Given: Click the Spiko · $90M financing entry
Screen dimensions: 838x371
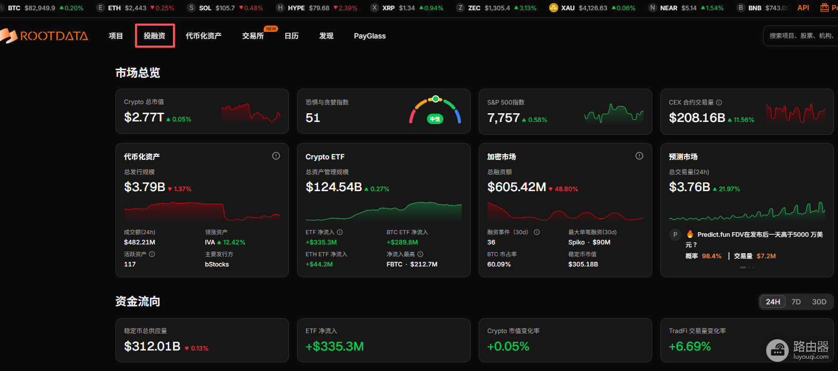Looking at the screenshot, I should click(590, 242).
